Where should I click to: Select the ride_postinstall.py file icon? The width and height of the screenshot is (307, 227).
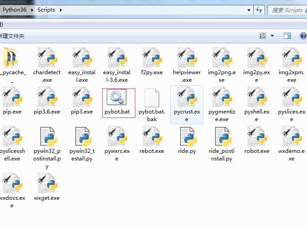click(x=223, y=136)
